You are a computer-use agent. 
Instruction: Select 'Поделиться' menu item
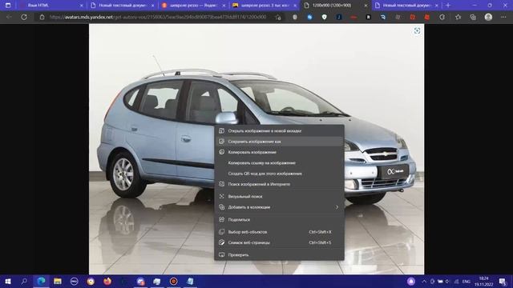[x=279, y=220]
